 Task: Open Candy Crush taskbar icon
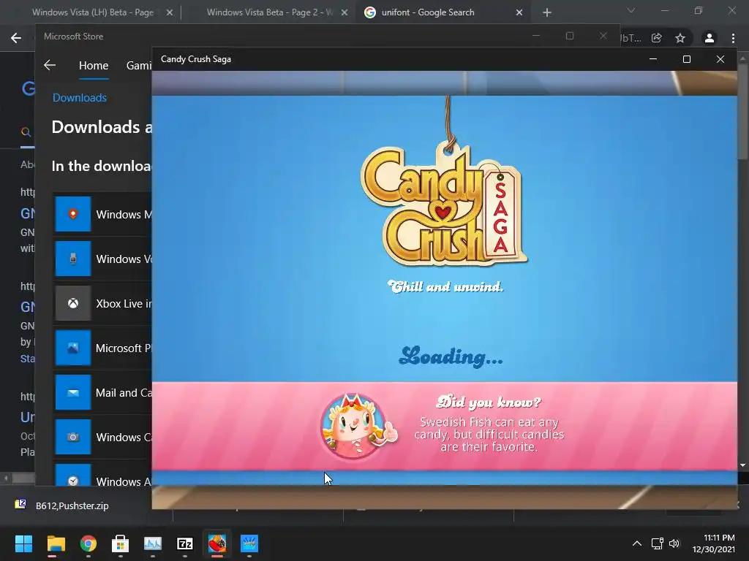[x=217, y=543]
